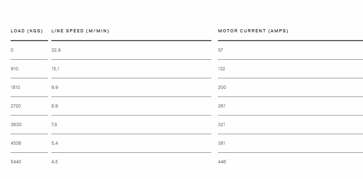Click the motor current 321 value
Screen dimensions: 363x179
222,125
